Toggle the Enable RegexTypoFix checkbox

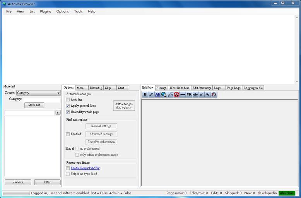pos(68,168)
